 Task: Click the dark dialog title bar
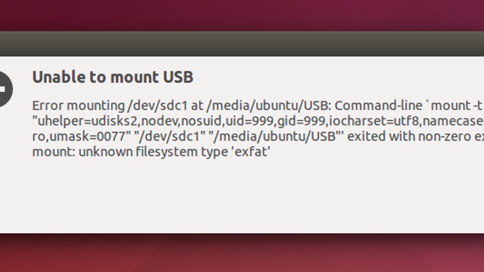[242, 43]
